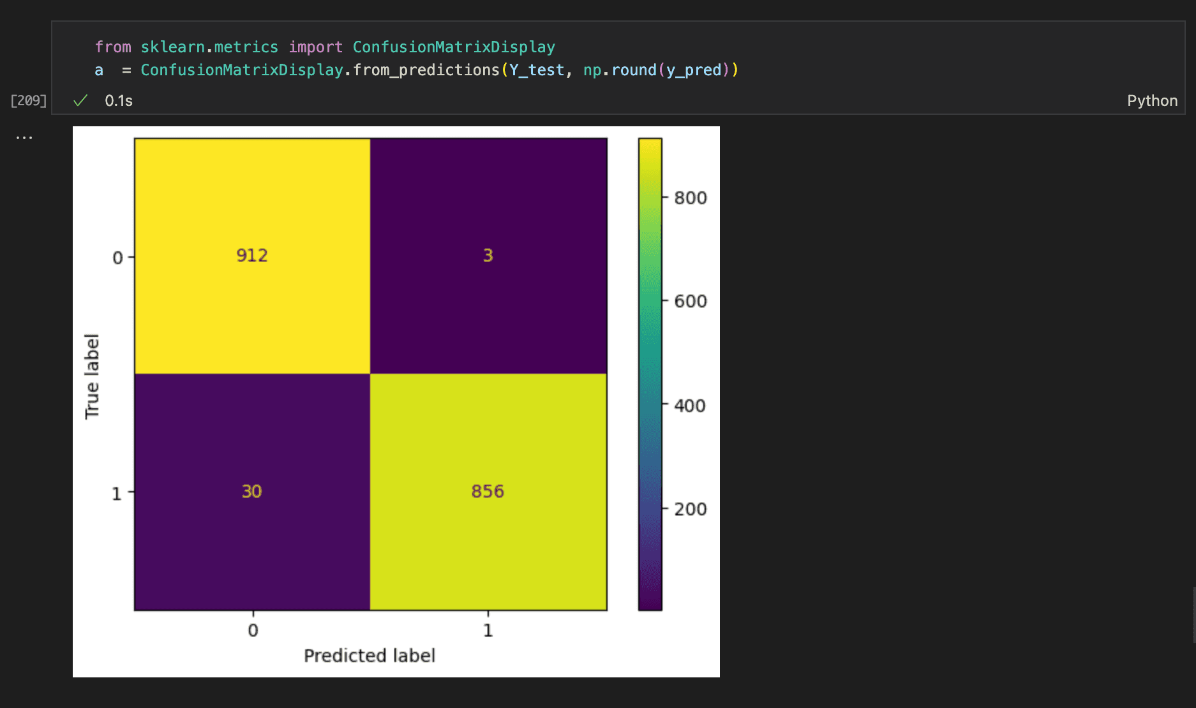The width and height of the screenshot is (1196, 708).
Task: Click the y-axis tick label 0
Action: pyautogui.click(x=118, y=258)
